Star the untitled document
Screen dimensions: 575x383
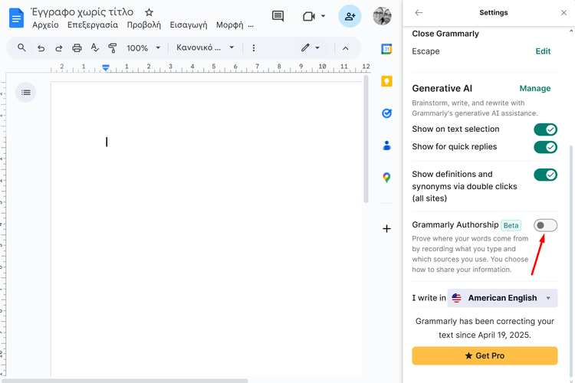pyautogui.click(x=149, y=12)
